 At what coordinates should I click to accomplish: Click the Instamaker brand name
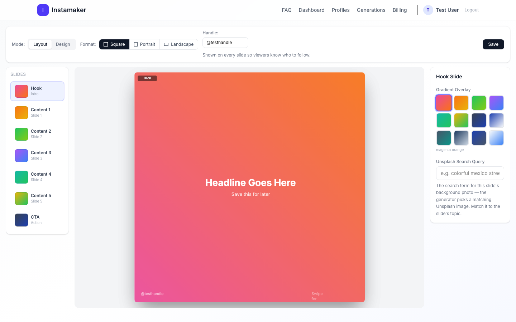[x=69, y=10]
